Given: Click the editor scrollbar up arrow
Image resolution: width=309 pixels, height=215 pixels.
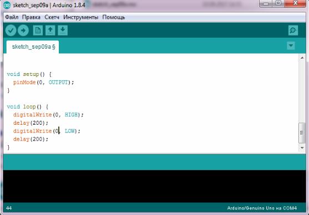Looking at the screenshot, I should pos(302,58).
